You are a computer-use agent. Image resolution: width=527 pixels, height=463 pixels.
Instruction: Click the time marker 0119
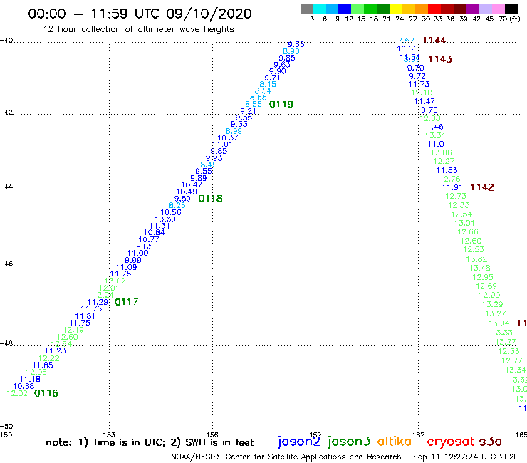pyautogui.click(x=281, y=104)
